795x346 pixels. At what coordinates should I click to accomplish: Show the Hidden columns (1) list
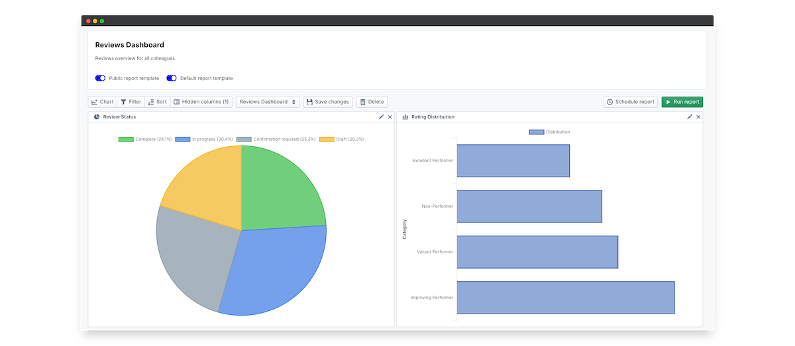pyautogui.click(x=201, y=102)
